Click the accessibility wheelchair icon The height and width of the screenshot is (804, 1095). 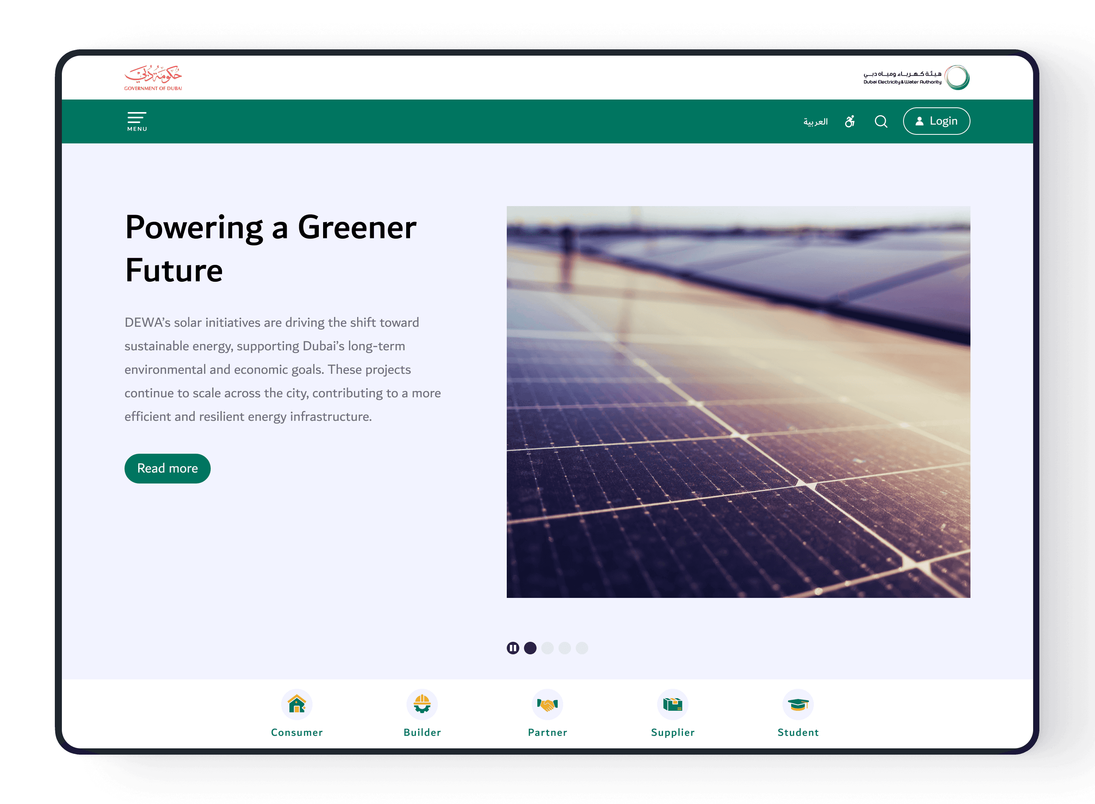point(849,121)
